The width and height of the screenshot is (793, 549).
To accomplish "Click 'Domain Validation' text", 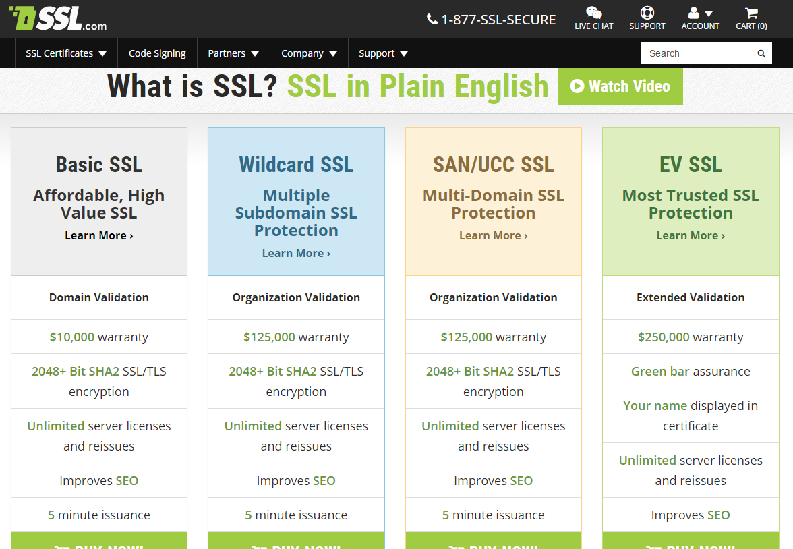I will point(99,297).
